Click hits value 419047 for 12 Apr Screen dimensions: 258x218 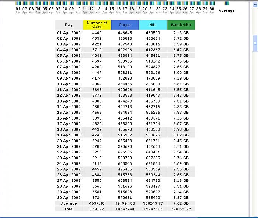click(x=153, y=95)
